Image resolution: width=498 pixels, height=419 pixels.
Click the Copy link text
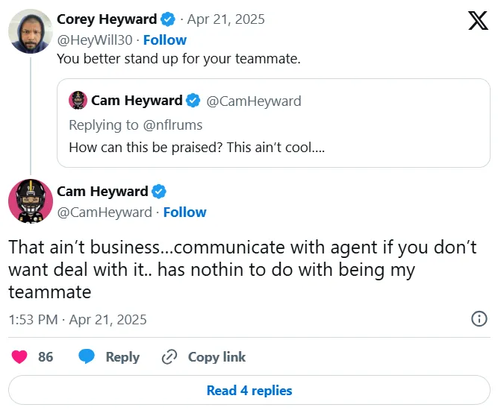coord(217,357)
